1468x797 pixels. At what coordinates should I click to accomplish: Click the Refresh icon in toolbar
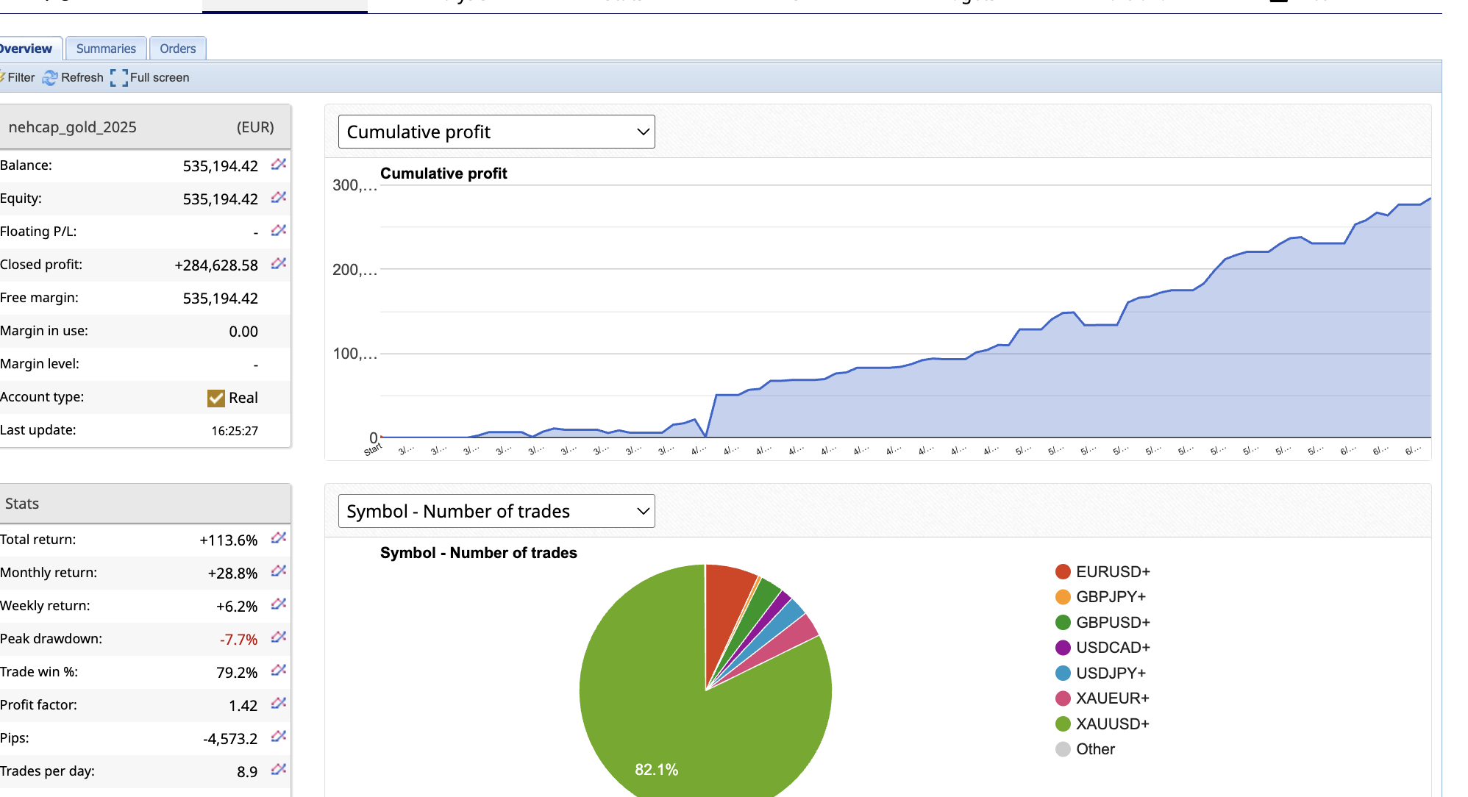pos(50,78)
